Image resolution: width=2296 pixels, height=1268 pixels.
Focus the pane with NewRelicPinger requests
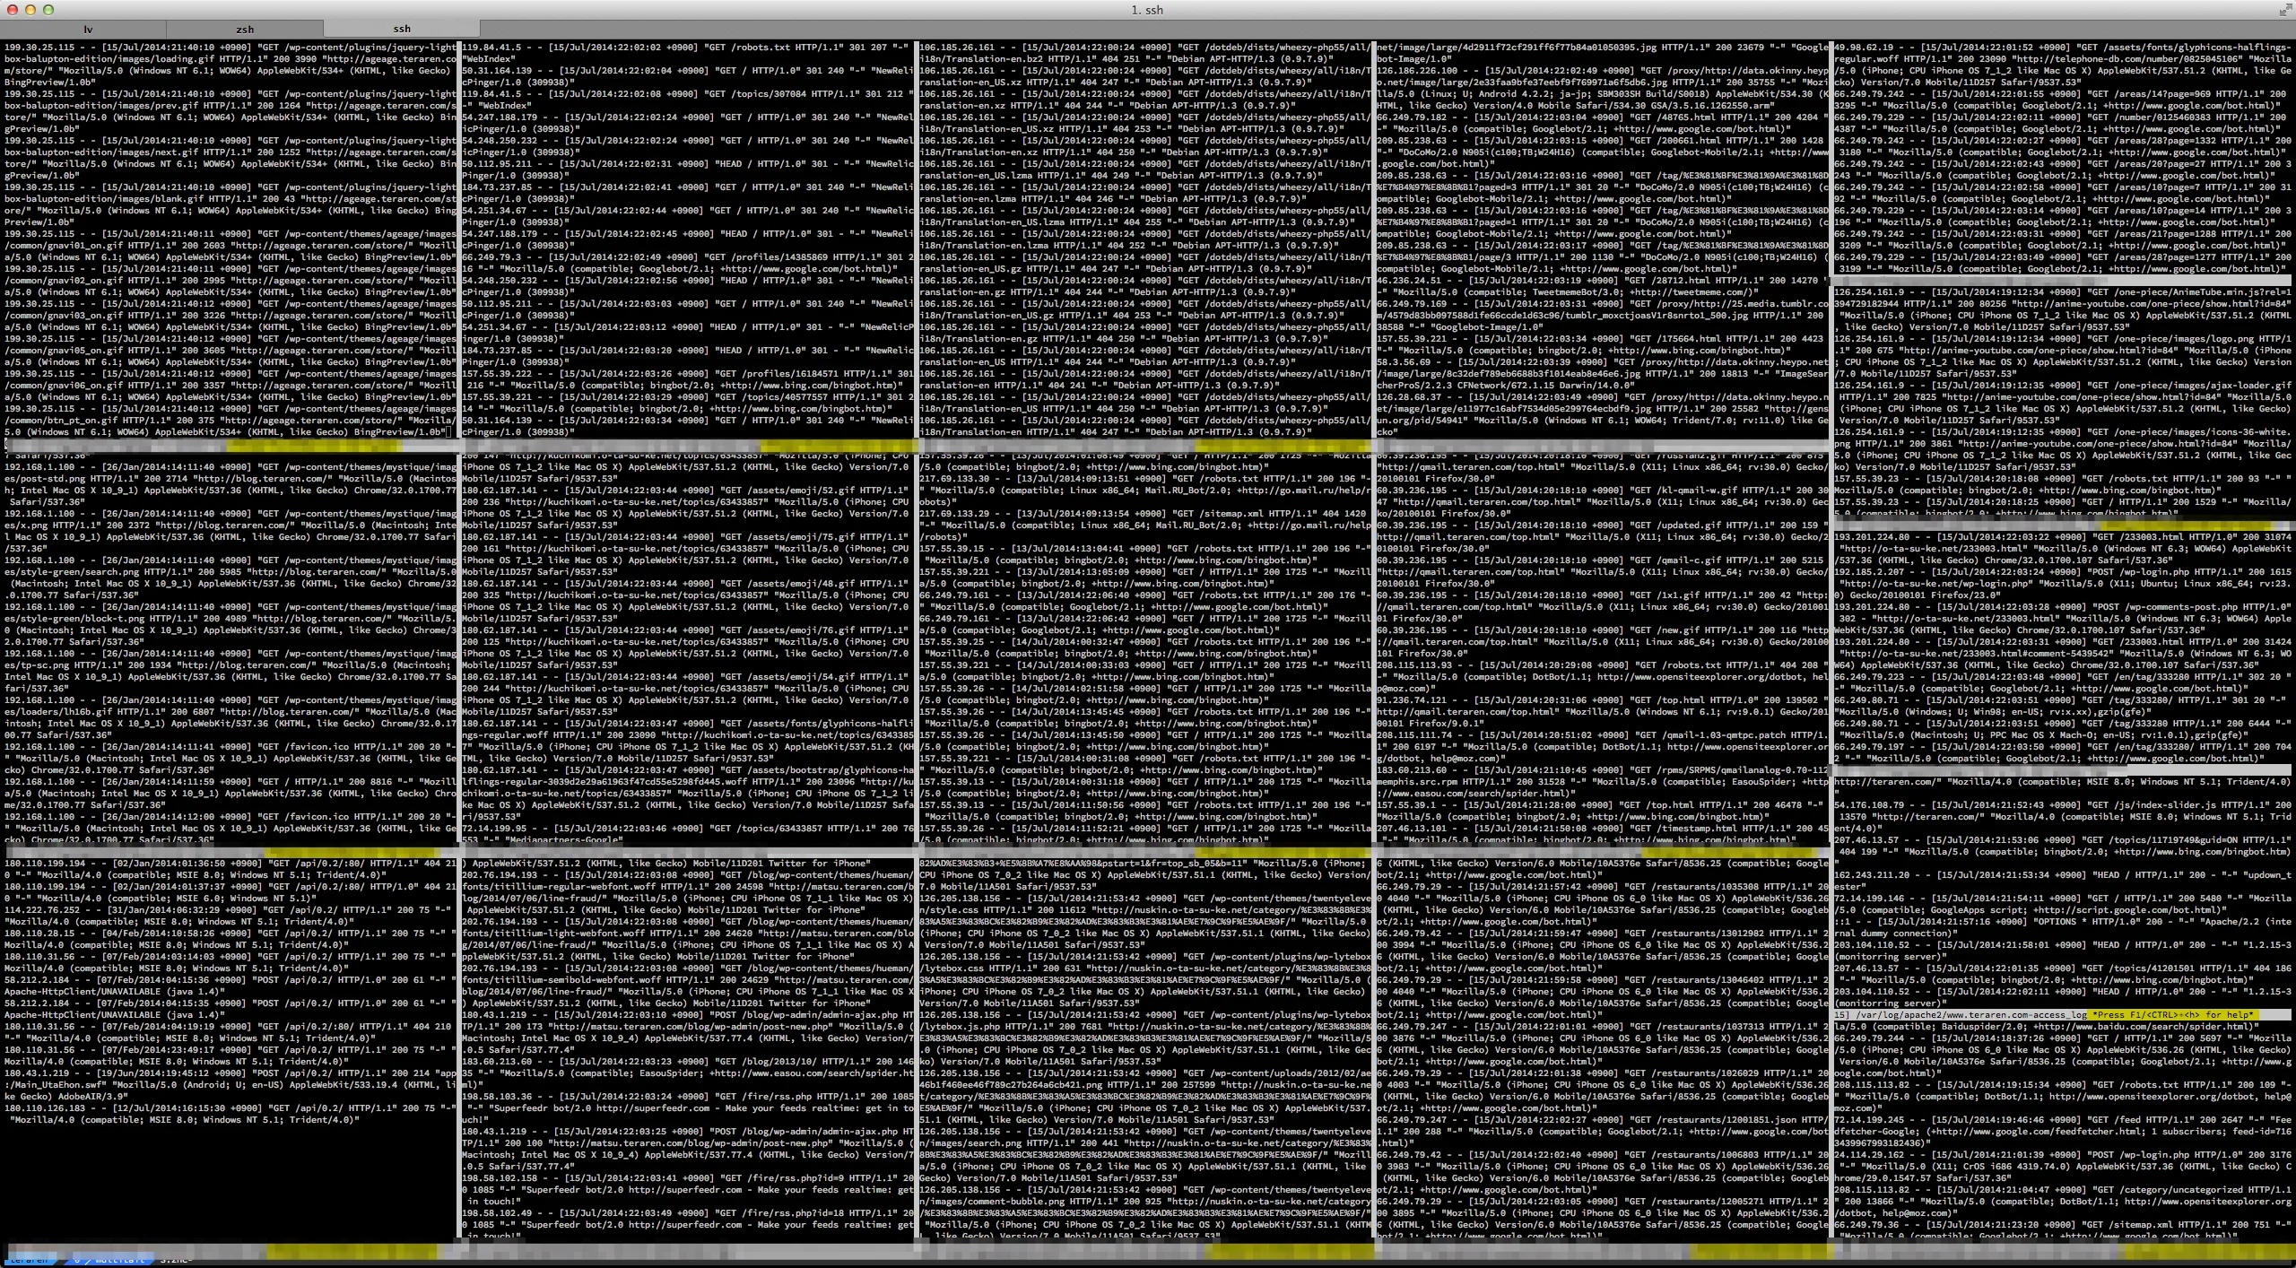(x=686, y=239)
